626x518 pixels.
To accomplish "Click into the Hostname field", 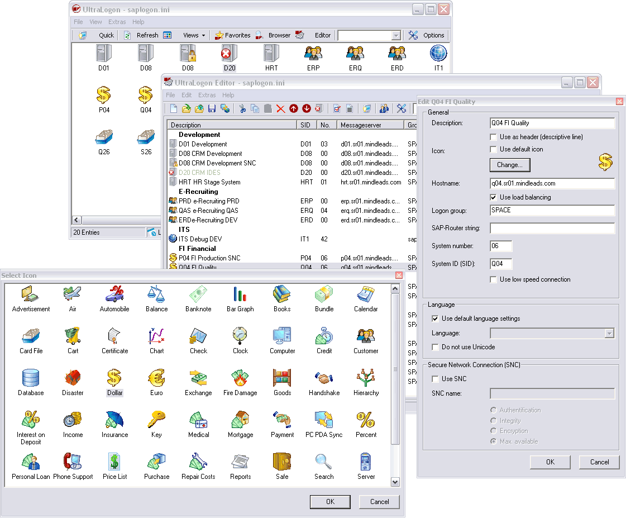I will 552,184.
